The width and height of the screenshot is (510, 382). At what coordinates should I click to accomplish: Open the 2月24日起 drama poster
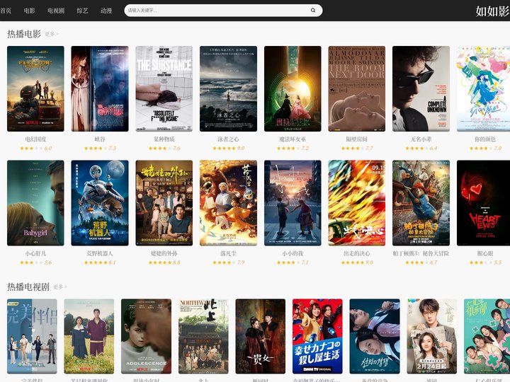[x=431, y=336]
